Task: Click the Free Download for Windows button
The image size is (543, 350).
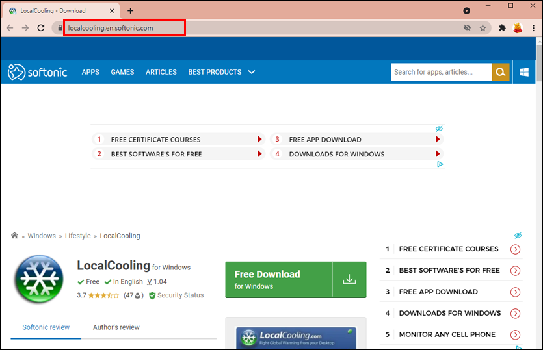Action: pyautogui.click(x=279, y=280)
